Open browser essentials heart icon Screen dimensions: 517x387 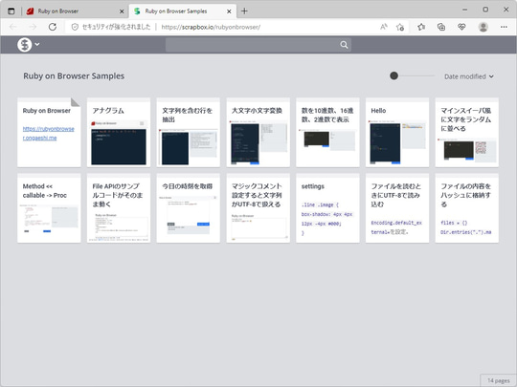click(461, 27)
